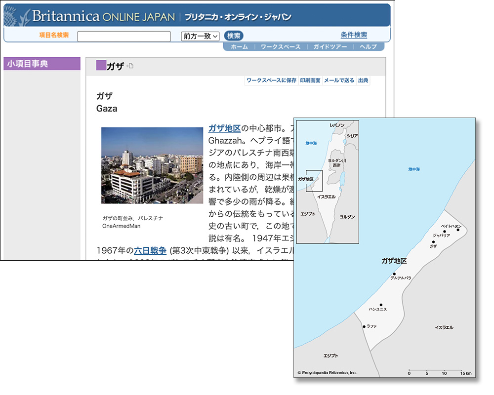494x395 pixels.
Task: Click the 出典 source link
Action: coord(363,80)
